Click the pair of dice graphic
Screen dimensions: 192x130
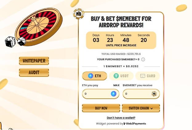(15, 41)
